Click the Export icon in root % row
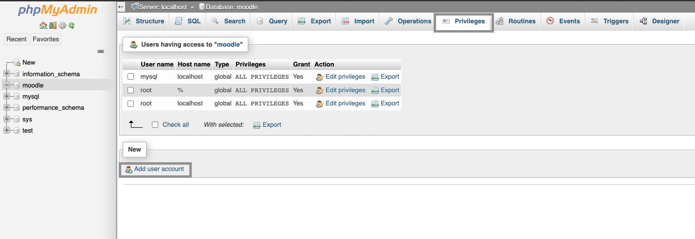The width and height of the screenshot is (695, 239). coord(375,90)
